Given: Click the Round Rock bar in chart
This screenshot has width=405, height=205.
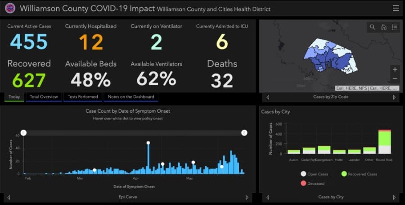Looking at the screenshot, I should tap(384, 141).
